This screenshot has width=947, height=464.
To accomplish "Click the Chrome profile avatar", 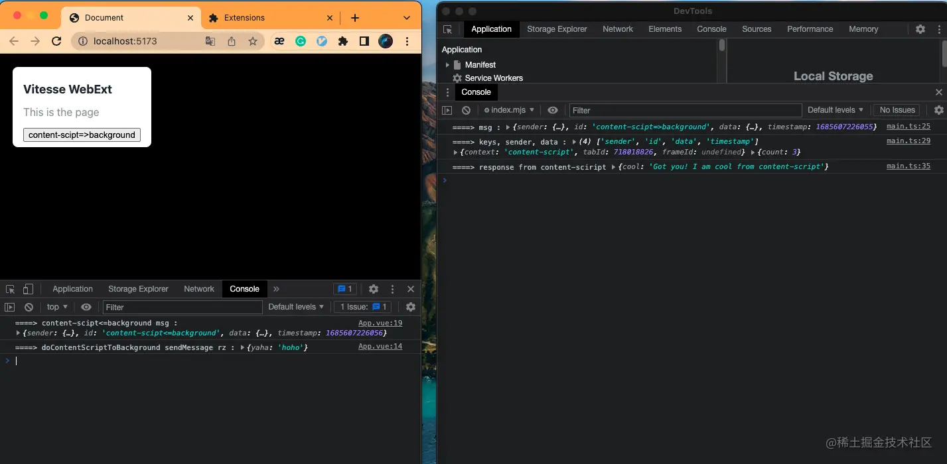I will 386,41.
